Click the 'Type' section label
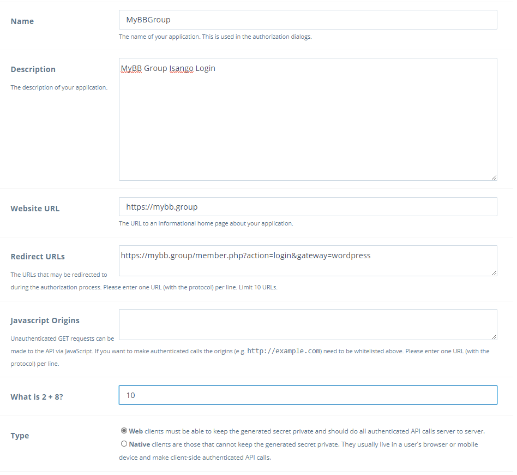Image resolution: width=517 pixels, height=475 pixels. 20,436
